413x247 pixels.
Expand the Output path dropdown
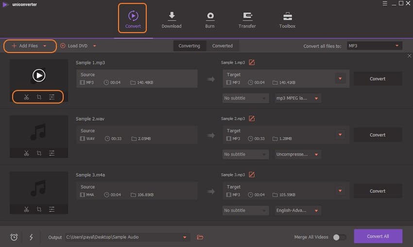(185, 237)
